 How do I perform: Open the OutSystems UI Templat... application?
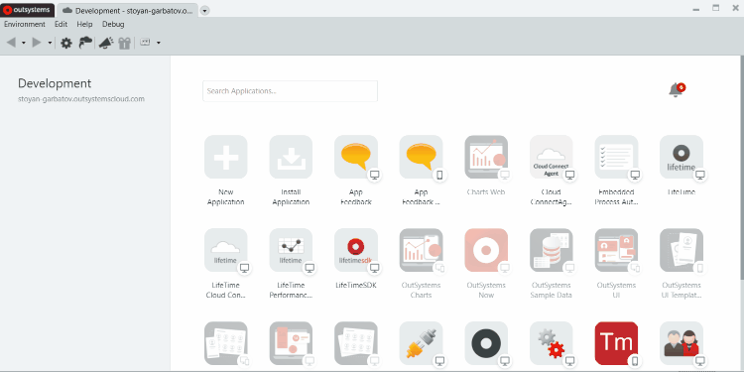click(682, 250)
